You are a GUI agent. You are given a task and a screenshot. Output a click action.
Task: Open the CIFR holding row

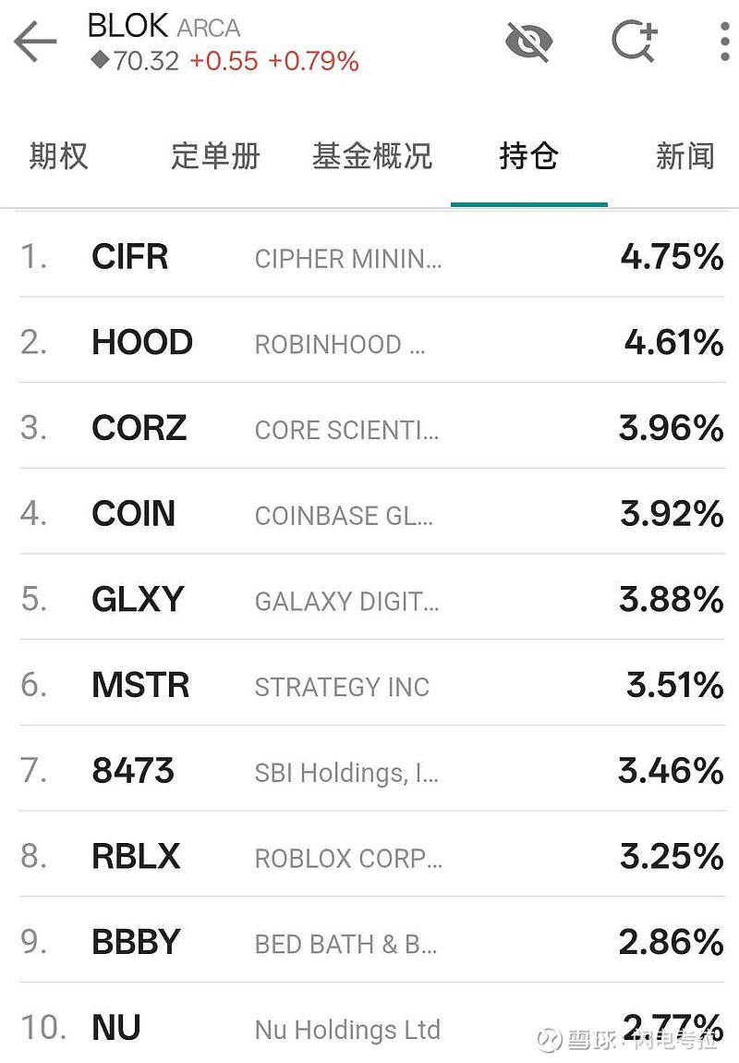click(x=369, y=257)
